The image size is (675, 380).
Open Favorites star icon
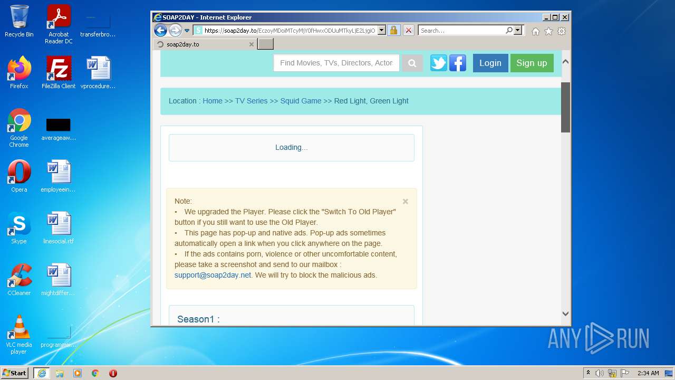[x=548, y=31]
